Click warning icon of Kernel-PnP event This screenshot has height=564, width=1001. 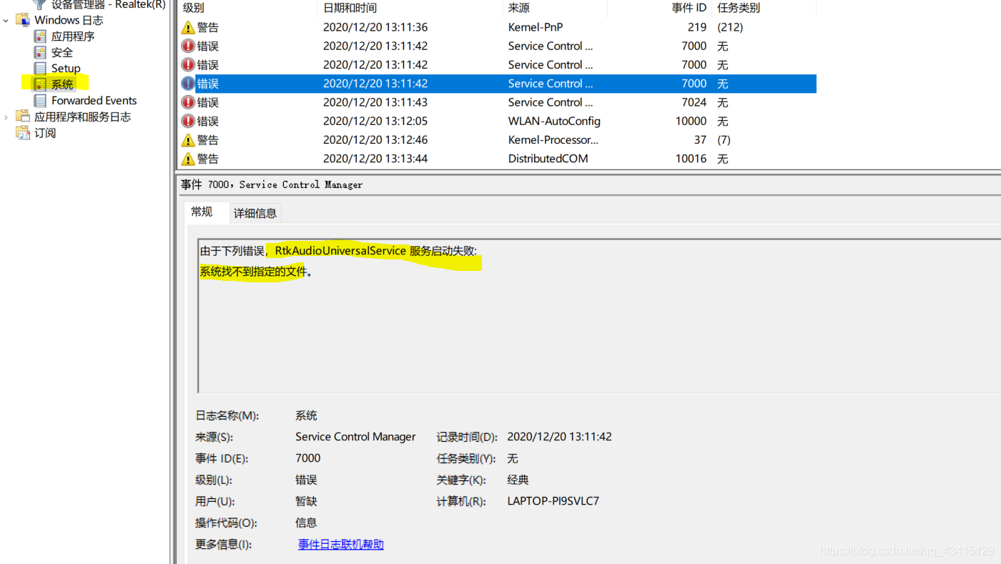pyautogui.click(x=188, y=27)
